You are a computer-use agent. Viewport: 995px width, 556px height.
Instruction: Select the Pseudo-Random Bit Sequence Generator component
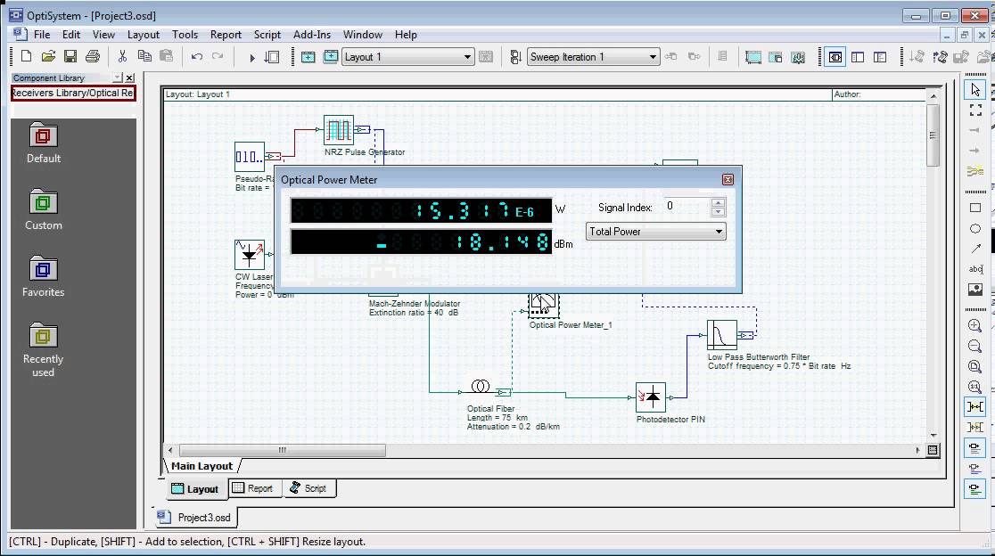tap(250, 157)
